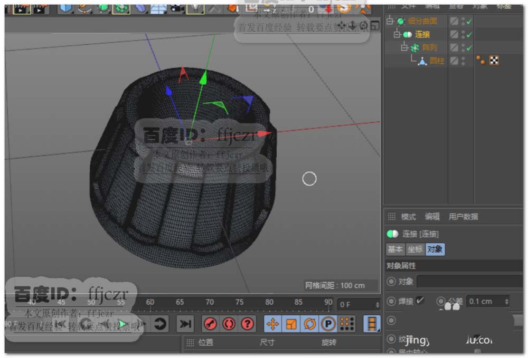This screenshot has height=358, width=528.
Task: Click the viewport pan camera icon
Action: [x=342, y=25]
